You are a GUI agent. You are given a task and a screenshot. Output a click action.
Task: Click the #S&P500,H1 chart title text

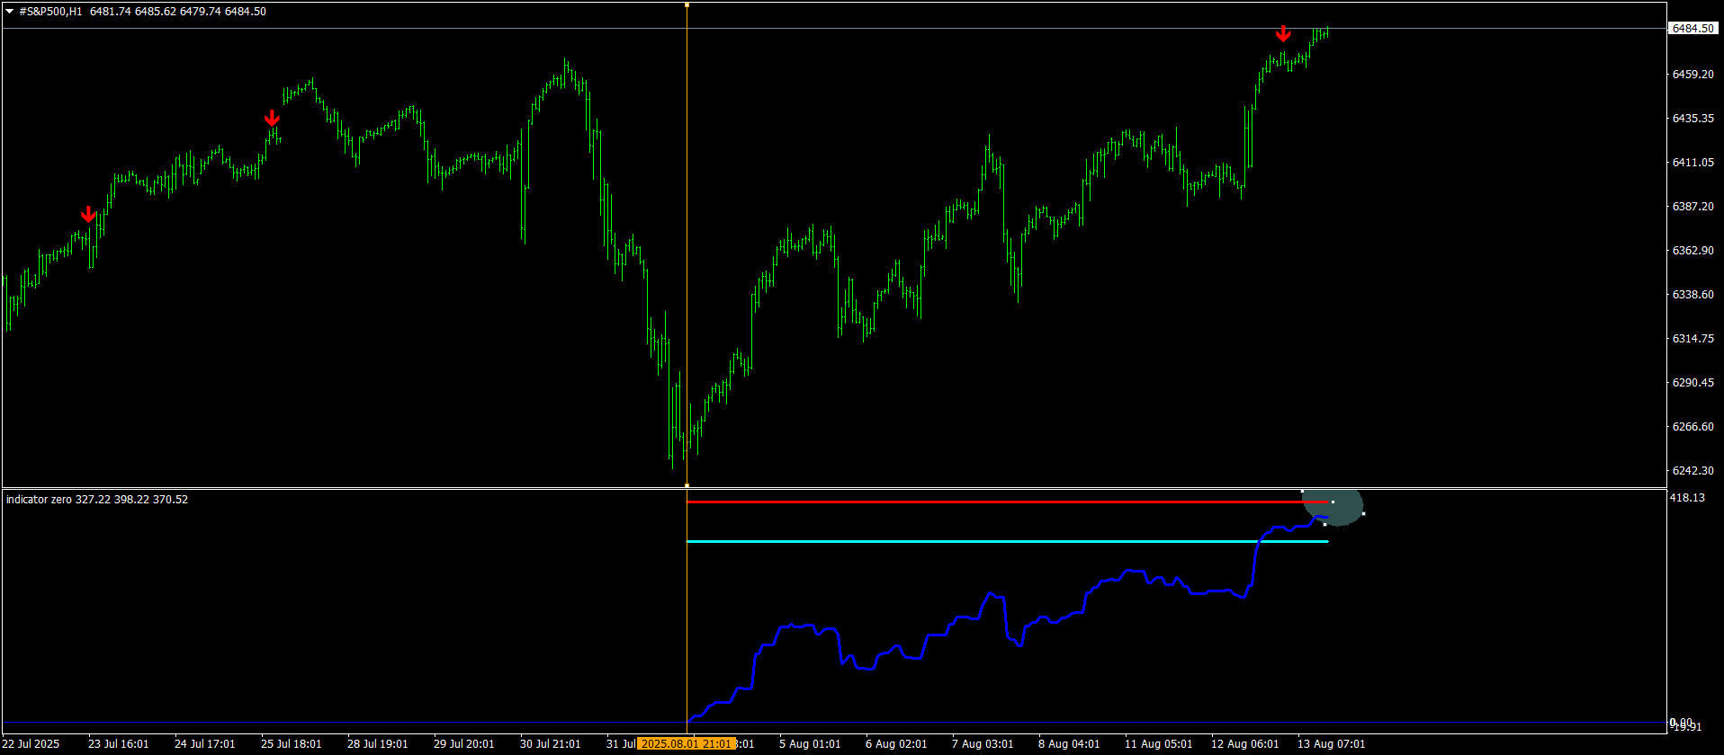point(50,12)
